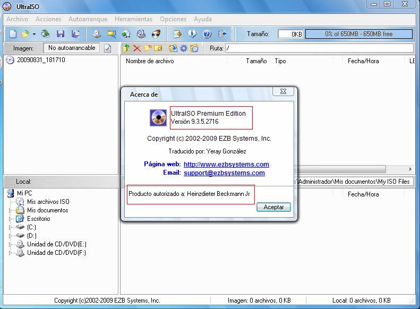Expand Unidad de CD/DVD(E:) node
Viewport: 420px width, 309px height.
11,244
